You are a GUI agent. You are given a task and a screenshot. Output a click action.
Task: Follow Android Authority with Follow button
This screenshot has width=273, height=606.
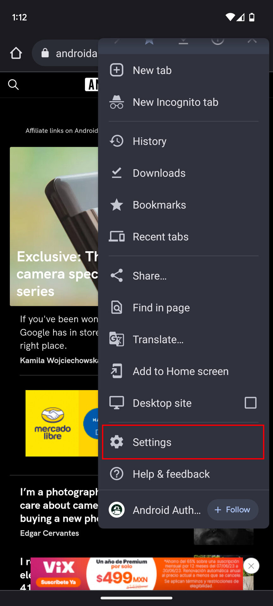(x=233, y=510)
